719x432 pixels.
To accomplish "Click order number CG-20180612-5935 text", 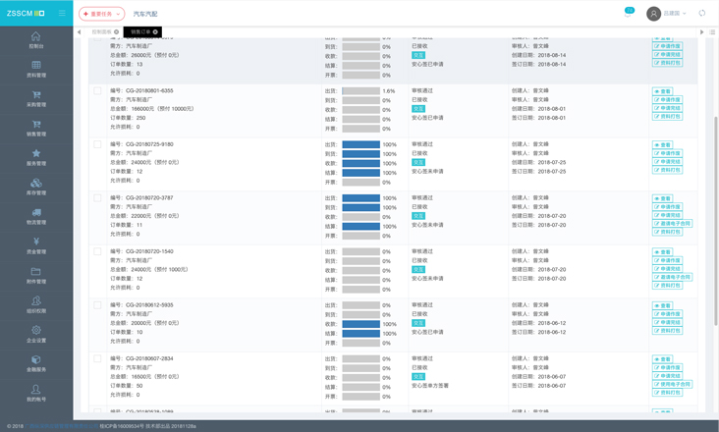I will (149, 305).
